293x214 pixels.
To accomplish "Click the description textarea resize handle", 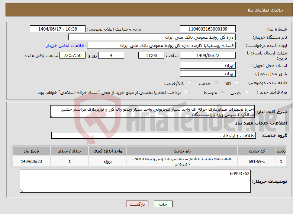I will [x=52, y=116].
